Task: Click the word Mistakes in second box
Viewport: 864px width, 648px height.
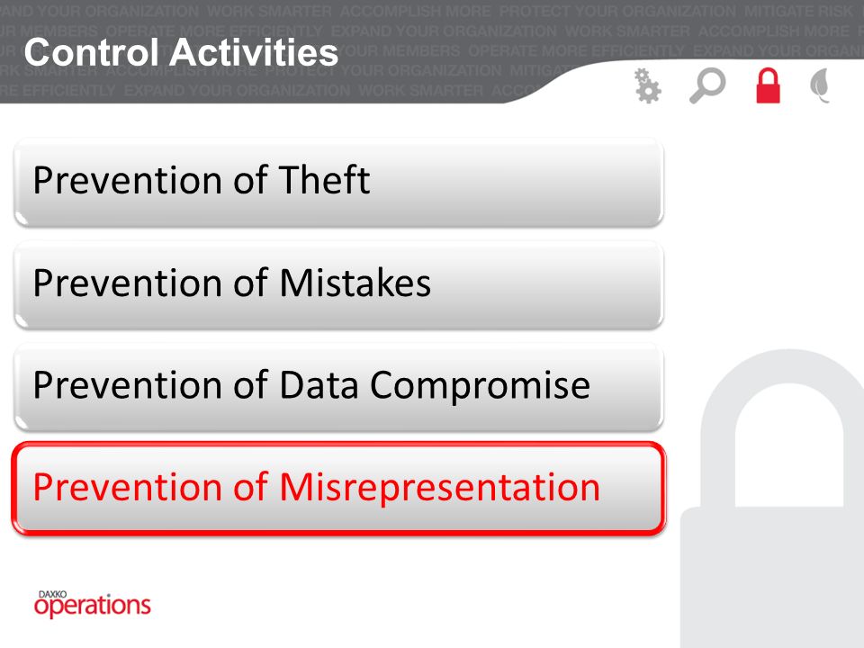Action: [355, 283]
